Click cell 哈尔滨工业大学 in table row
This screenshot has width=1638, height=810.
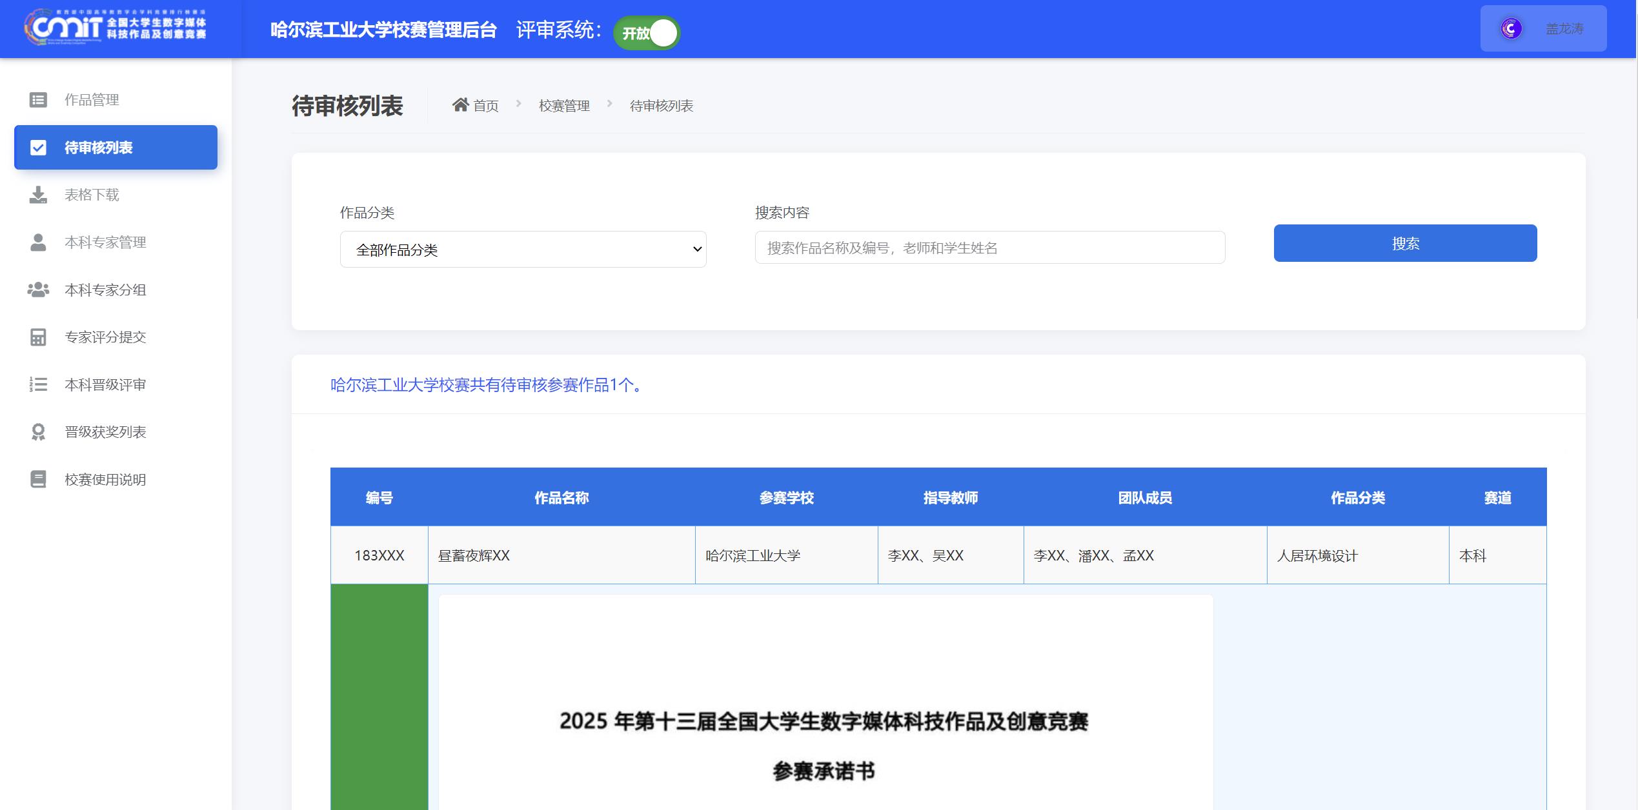(787, 555)
